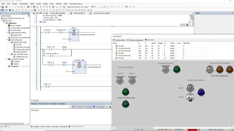Image resolution: width=234 pixels, height=131 pixels.
Task: Toggle Function Block Switch 2 rocker switch
Action: coord(190,97)
